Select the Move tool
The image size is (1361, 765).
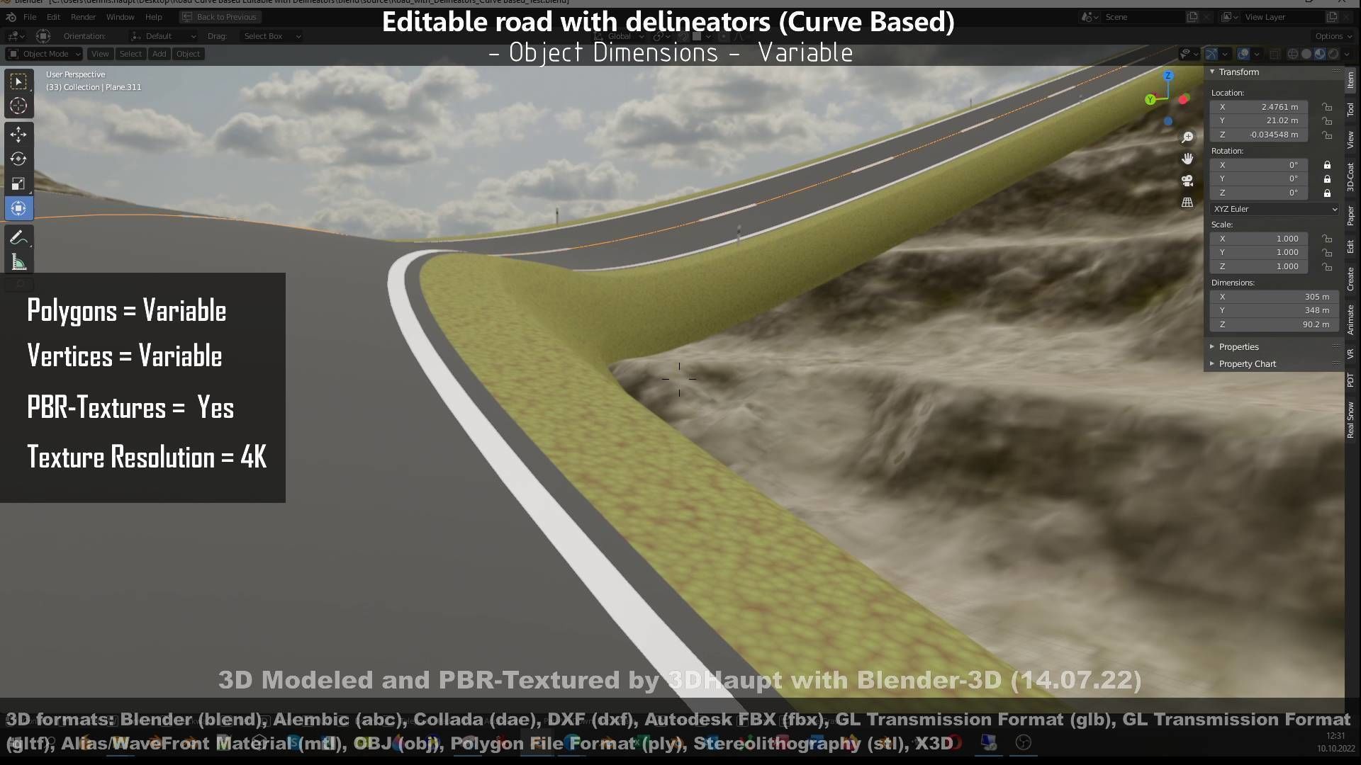(18, 134)
